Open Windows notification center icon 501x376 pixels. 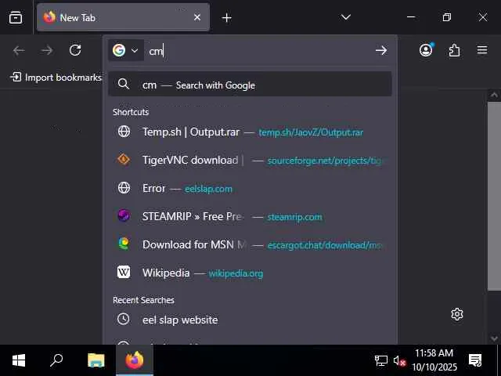[x=475, y=360]
